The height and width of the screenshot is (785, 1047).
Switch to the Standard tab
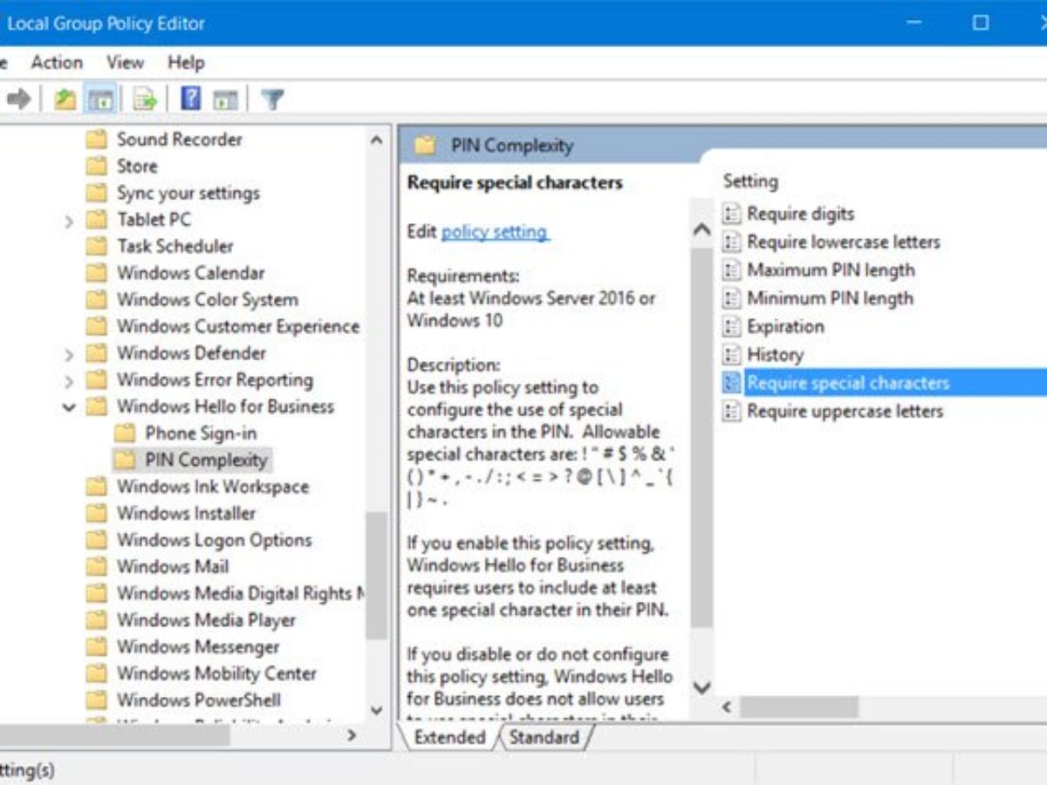[x=544, y=737]
